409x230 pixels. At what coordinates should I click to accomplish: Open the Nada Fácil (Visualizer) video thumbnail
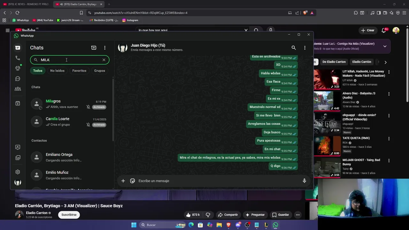point(327,79)
